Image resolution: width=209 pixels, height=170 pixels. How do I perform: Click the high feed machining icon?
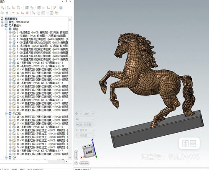point(48,8)
